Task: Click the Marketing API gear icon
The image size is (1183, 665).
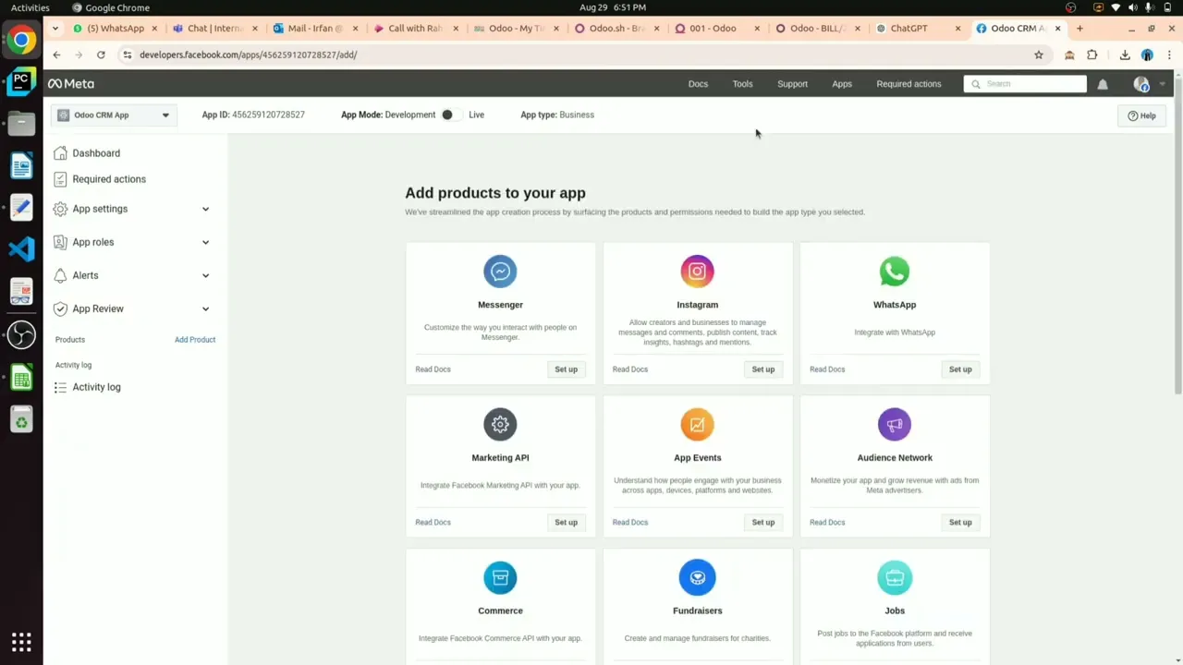Action: pos(500,425)
